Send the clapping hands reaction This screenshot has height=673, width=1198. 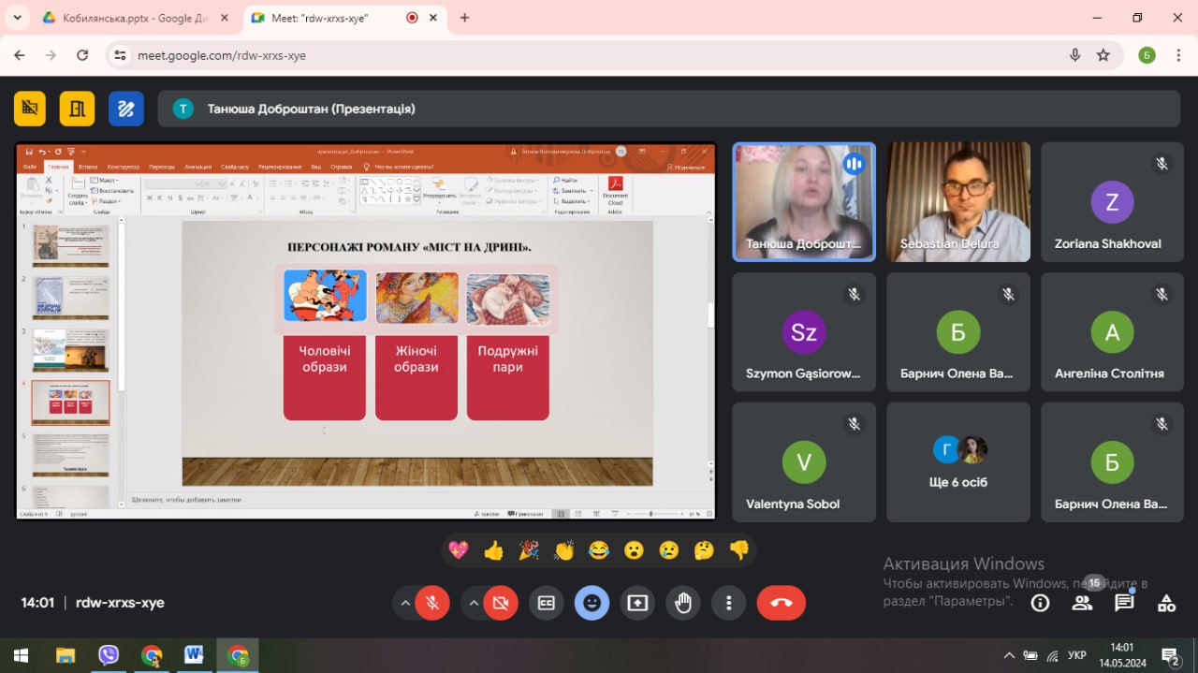[563, 550]
